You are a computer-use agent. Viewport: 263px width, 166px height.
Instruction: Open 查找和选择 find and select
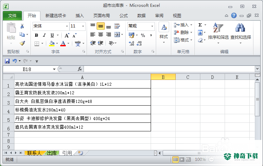click(x=241, y=33)
